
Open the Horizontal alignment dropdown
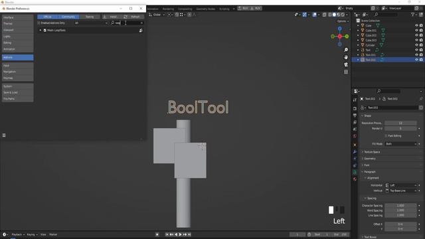pos(400,185)
